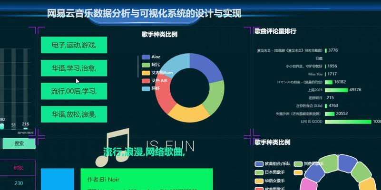The height and width of the screenshot is (190, 381).
Task: Click the 华语,学习,治愈 tag button
Action: (74, 68)
